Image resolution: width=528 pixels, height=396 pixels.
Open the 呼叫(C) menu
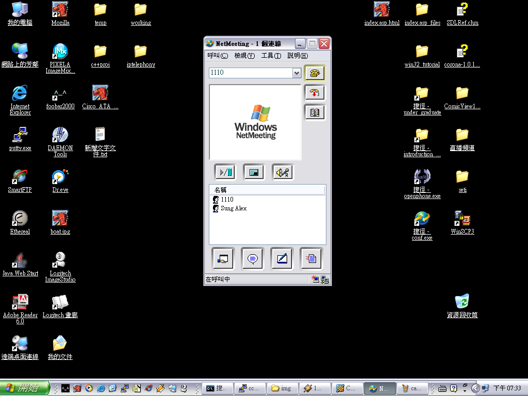tap(218, 56)
